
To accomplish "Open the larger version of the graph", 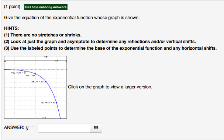I will point(35,87).
